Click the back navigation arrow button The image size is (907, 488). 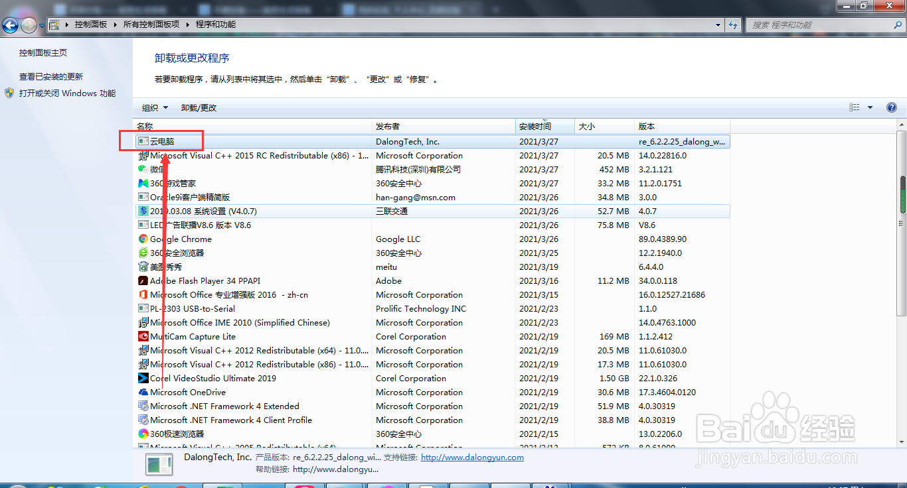point(10,25)
